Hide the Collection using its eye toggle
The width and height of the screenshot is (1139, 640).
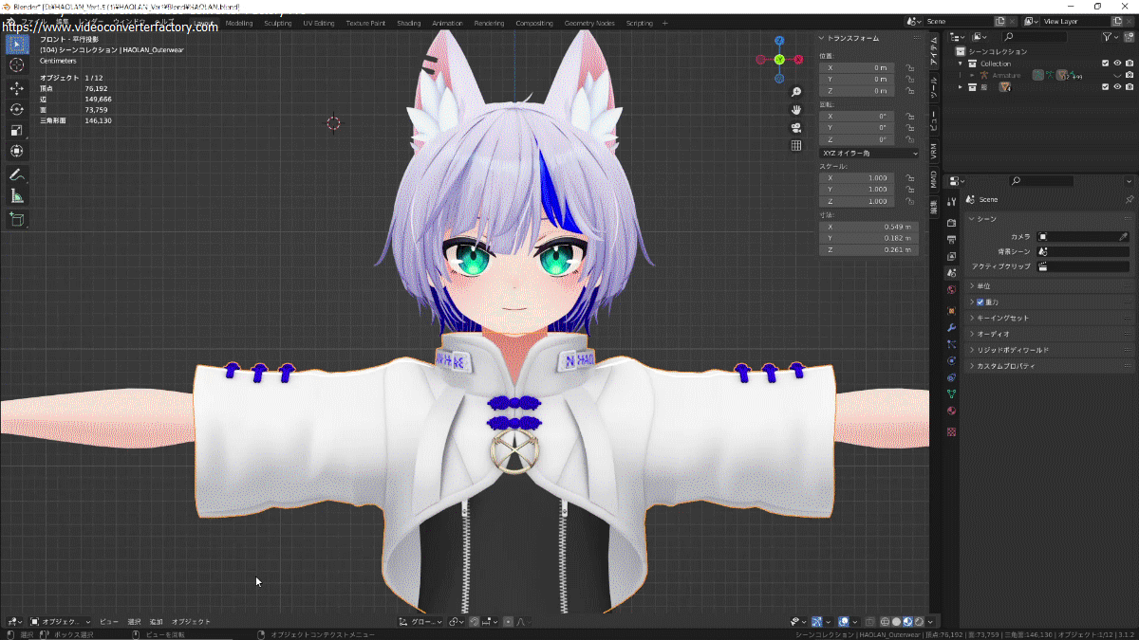[x=1117, y=63]
